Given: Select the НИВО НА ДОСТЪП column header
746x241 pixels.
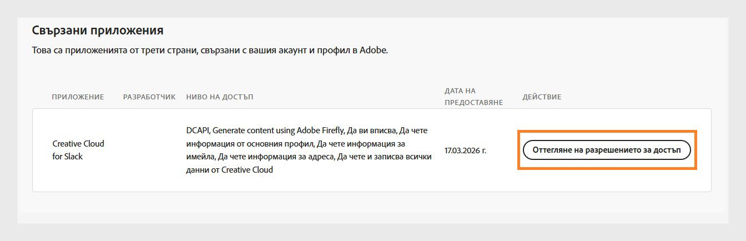Looking at the screenshot, I should click(x=220, y=97).
